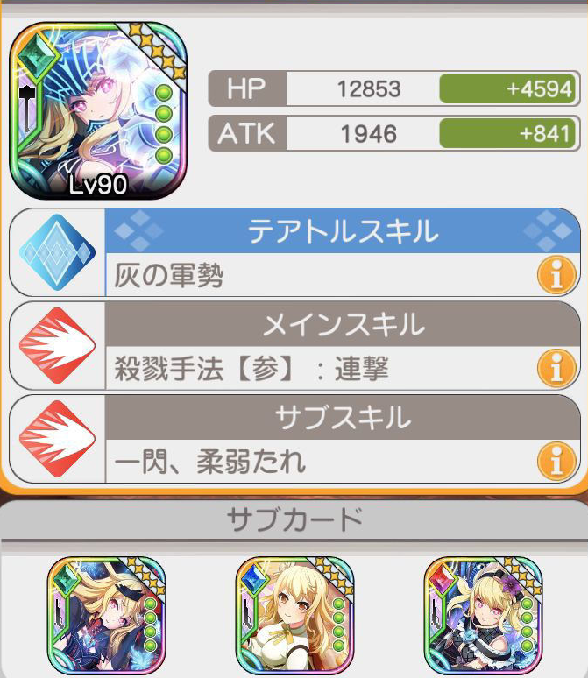Open info for 灰の軍勢 skill
The image size is (588, 678).
click(556, 275)
